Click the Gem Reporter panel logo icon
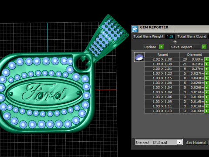The image size is (209, 157). [135, 29]
